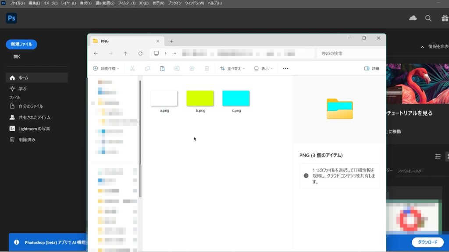449x252 pixels.
Task: Click address bar ellipsis for hidden path
Action: click(x=174, y=53)
